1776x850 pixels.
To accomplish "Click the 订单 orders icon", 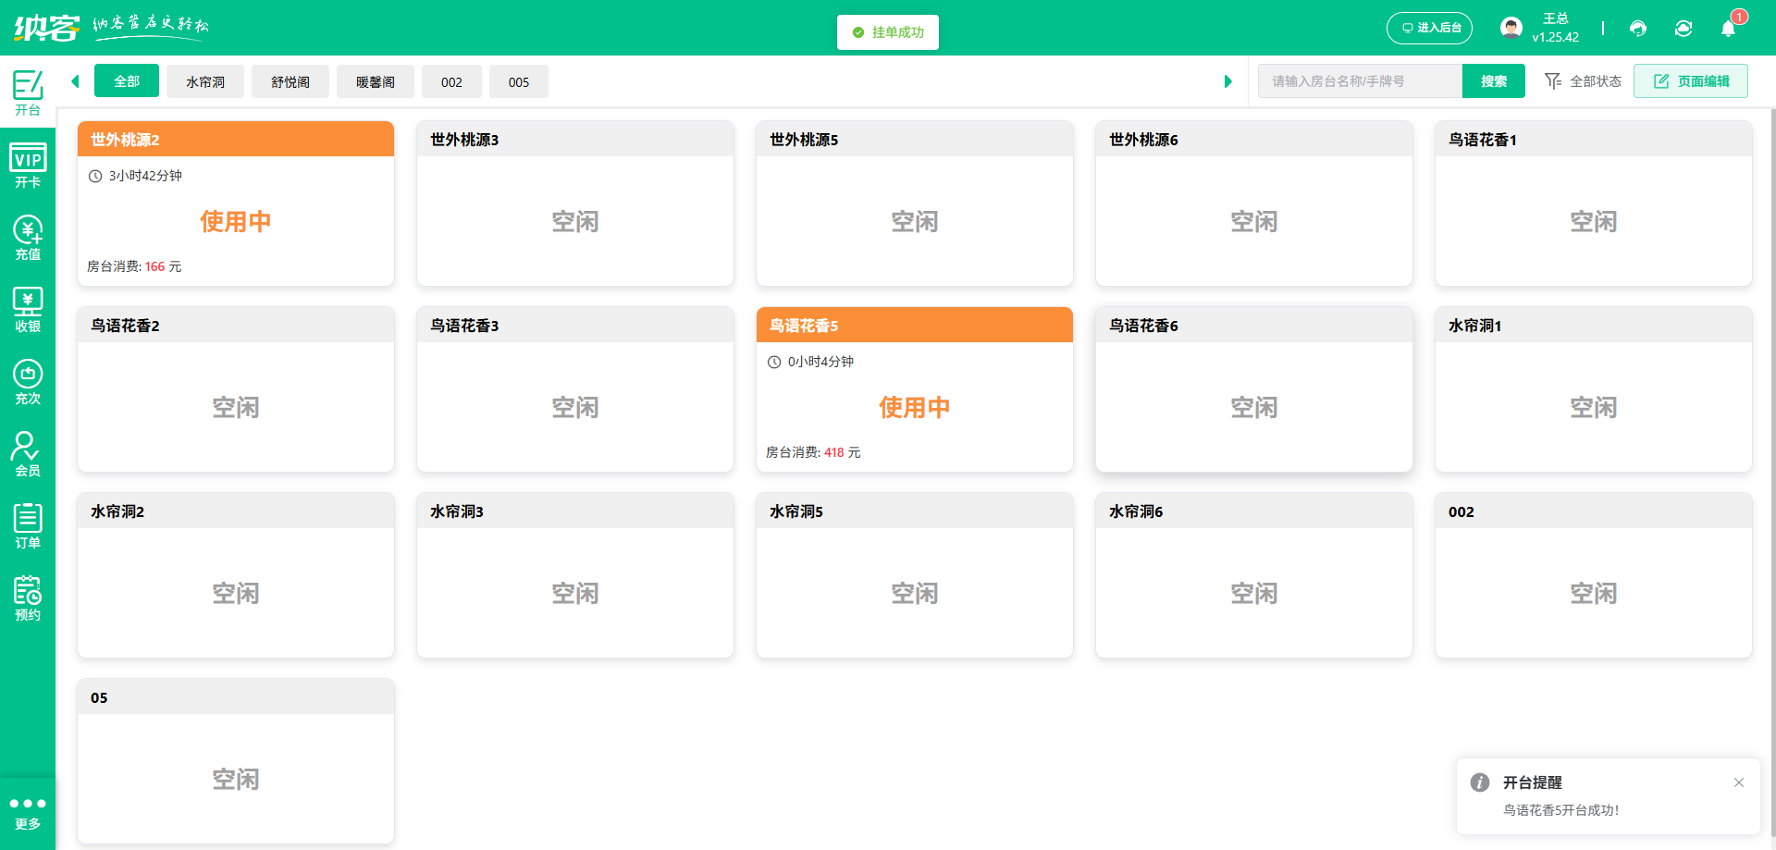I will (28, 524).
